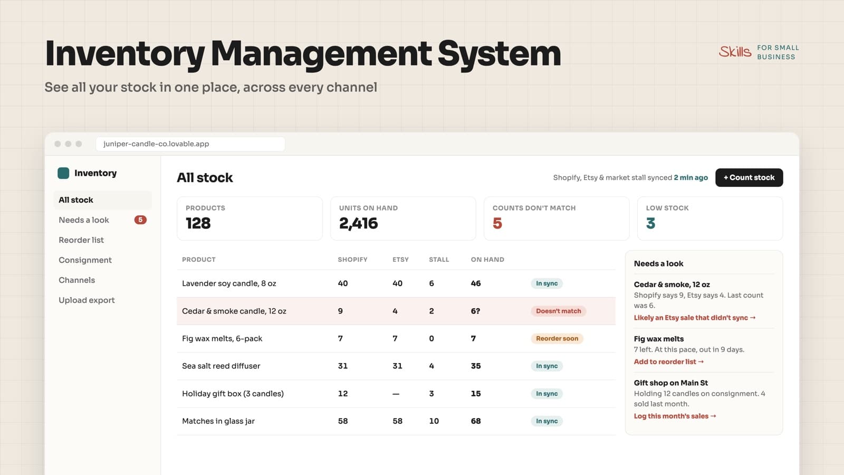The height and width of the screenshot is (475, 844).
Task: Select the Fig wax melts, 6-pack product
Action: (x=222, y=339)
